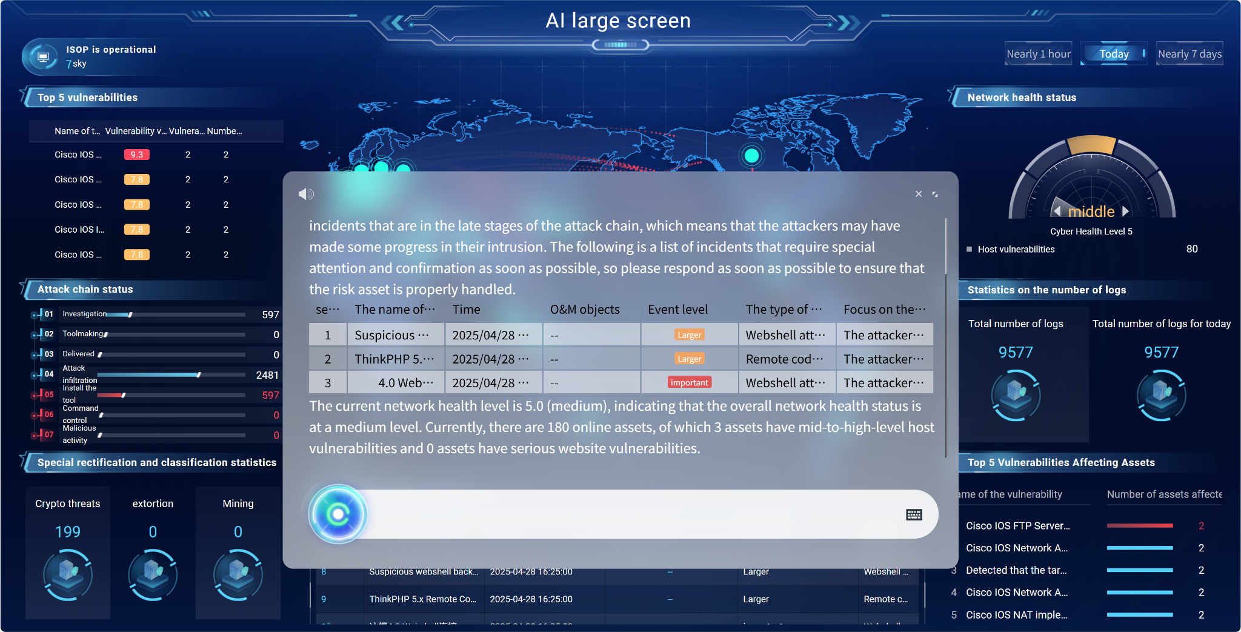Click the left chevrons beside screen title

(393, 23)
